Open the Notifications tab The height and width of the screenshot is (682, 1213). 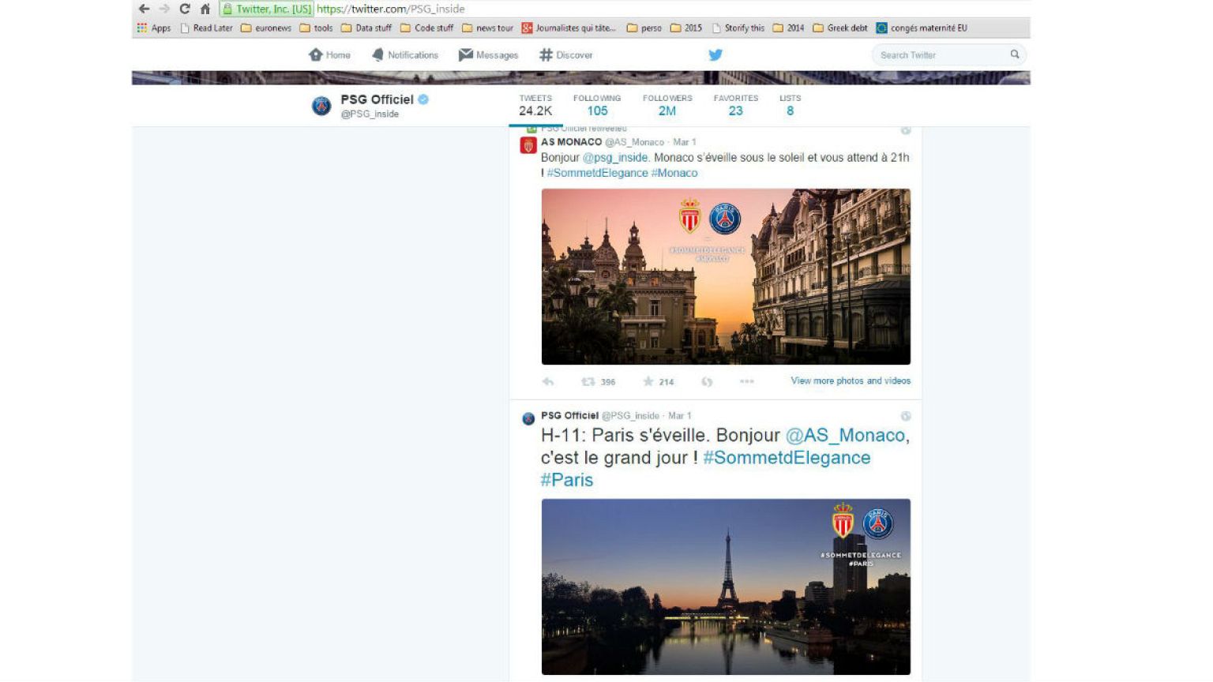coord(405,54)
